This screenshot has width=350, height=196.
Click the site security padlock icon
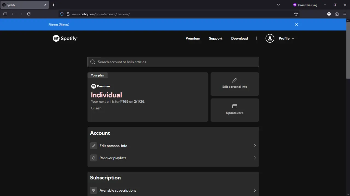68,14
